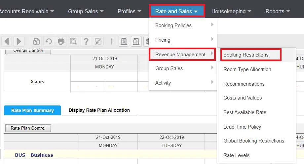
Task: Click the print preview magnifier icon
Action: click(73, 41)
